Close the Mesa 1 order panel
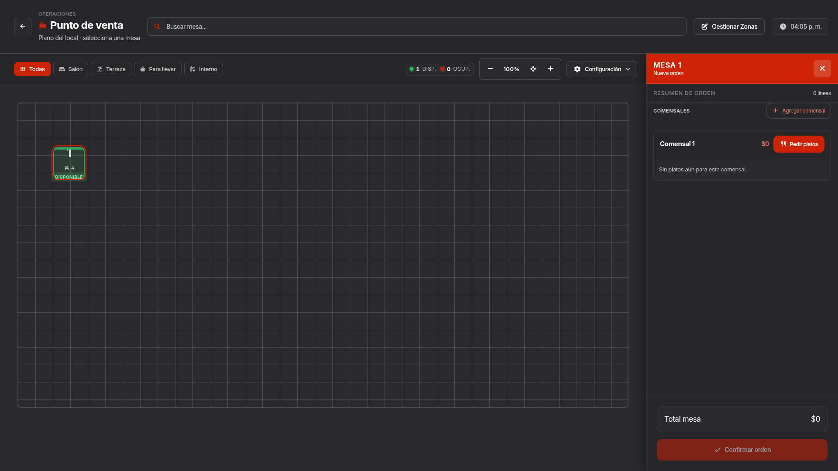 (x=822, y=68)
